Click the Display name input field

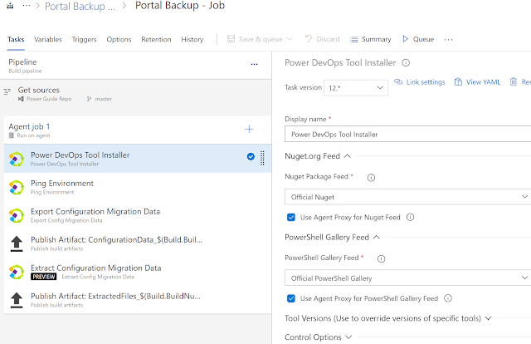tap(407, 134)
